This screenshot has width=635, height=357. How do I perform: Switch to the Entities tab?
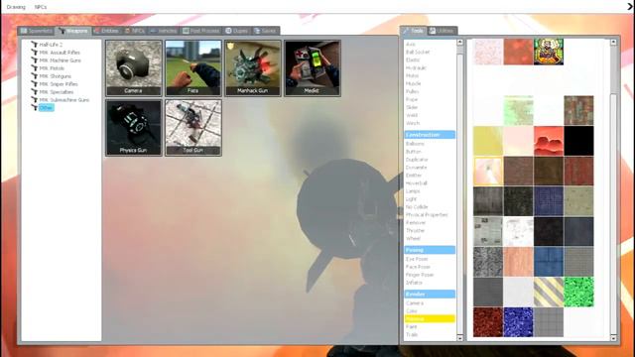coord(106,31)
